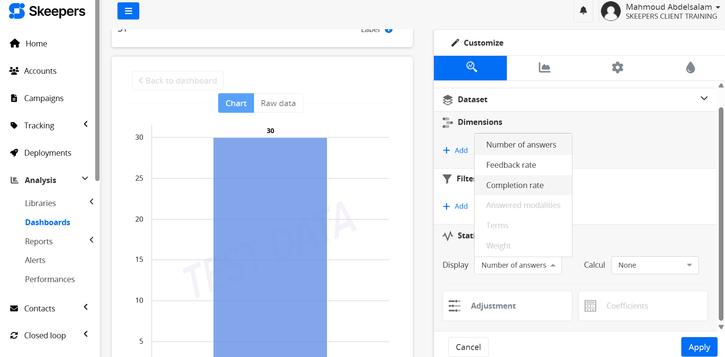The image size is (725, 357).
Task: Toggle the hamburger menu button
Action: pyautogui.click(x=128, y=11)
